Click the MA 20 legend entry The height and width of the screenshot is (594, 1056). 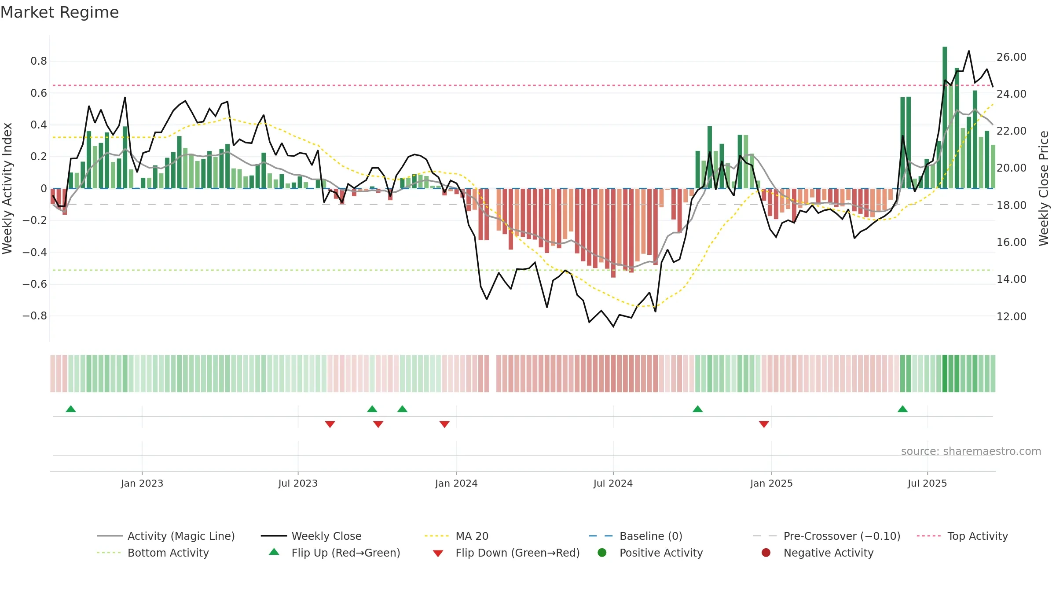pos(457,536)
